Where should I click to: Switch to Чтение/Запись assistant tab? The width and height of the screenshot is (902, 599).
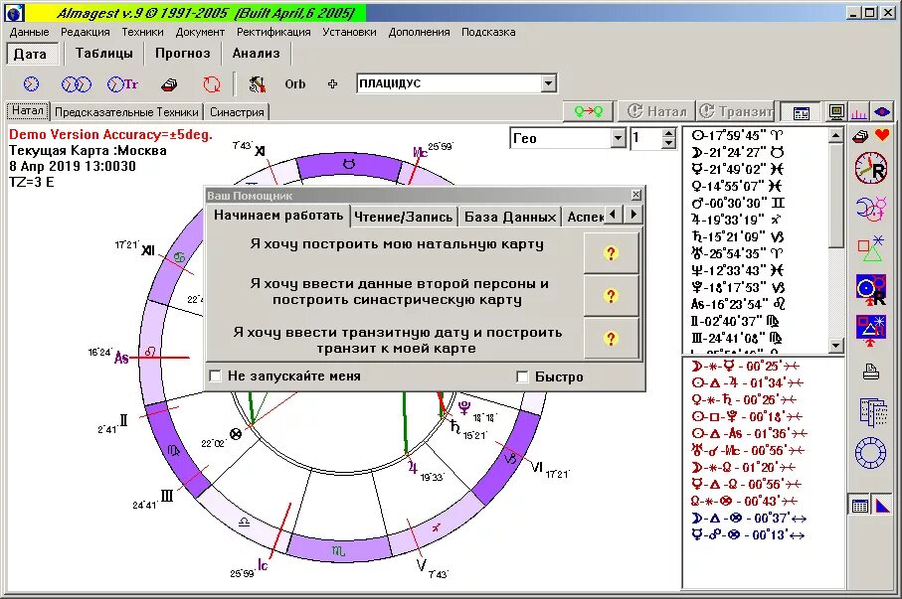tap(404, 217)
